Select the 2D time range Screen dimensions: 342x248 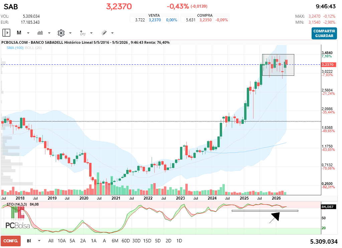pos(168,241)
